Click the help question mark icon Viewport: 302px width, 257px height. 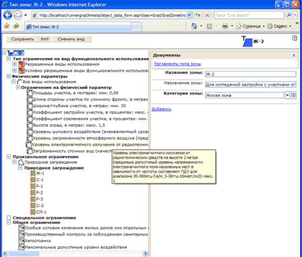pyautogui.click(x=295, y=38)
